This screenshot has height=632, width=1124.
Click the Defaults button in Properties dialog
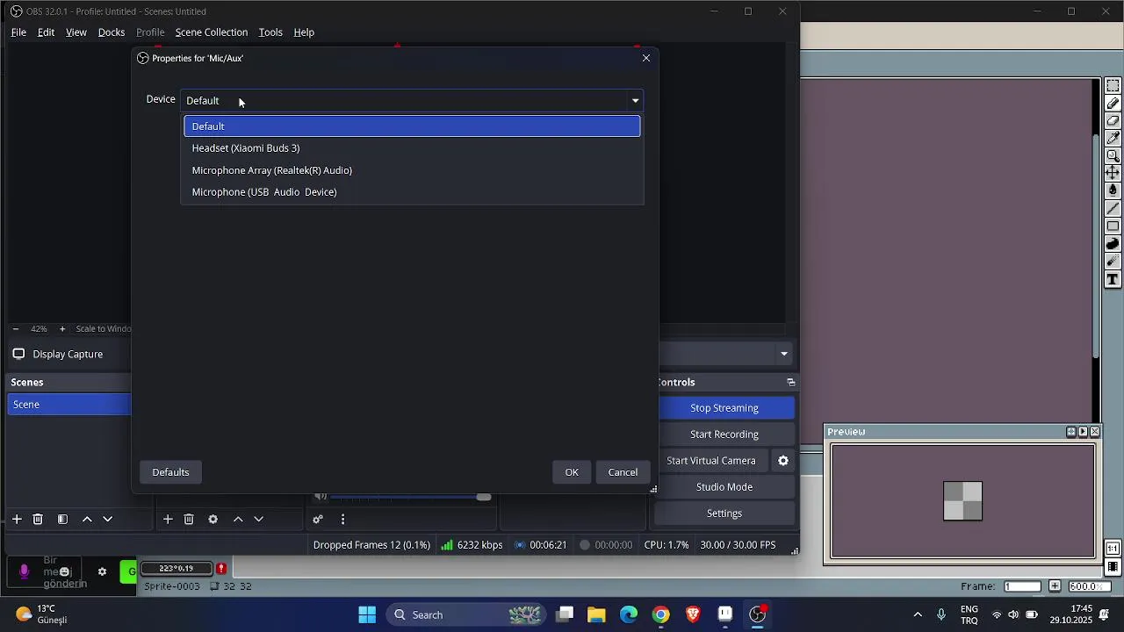170,472
